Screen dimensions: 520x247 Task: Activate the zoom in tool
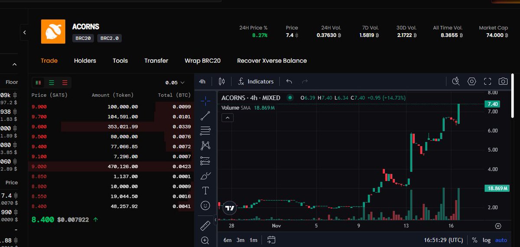pos(205,240)
